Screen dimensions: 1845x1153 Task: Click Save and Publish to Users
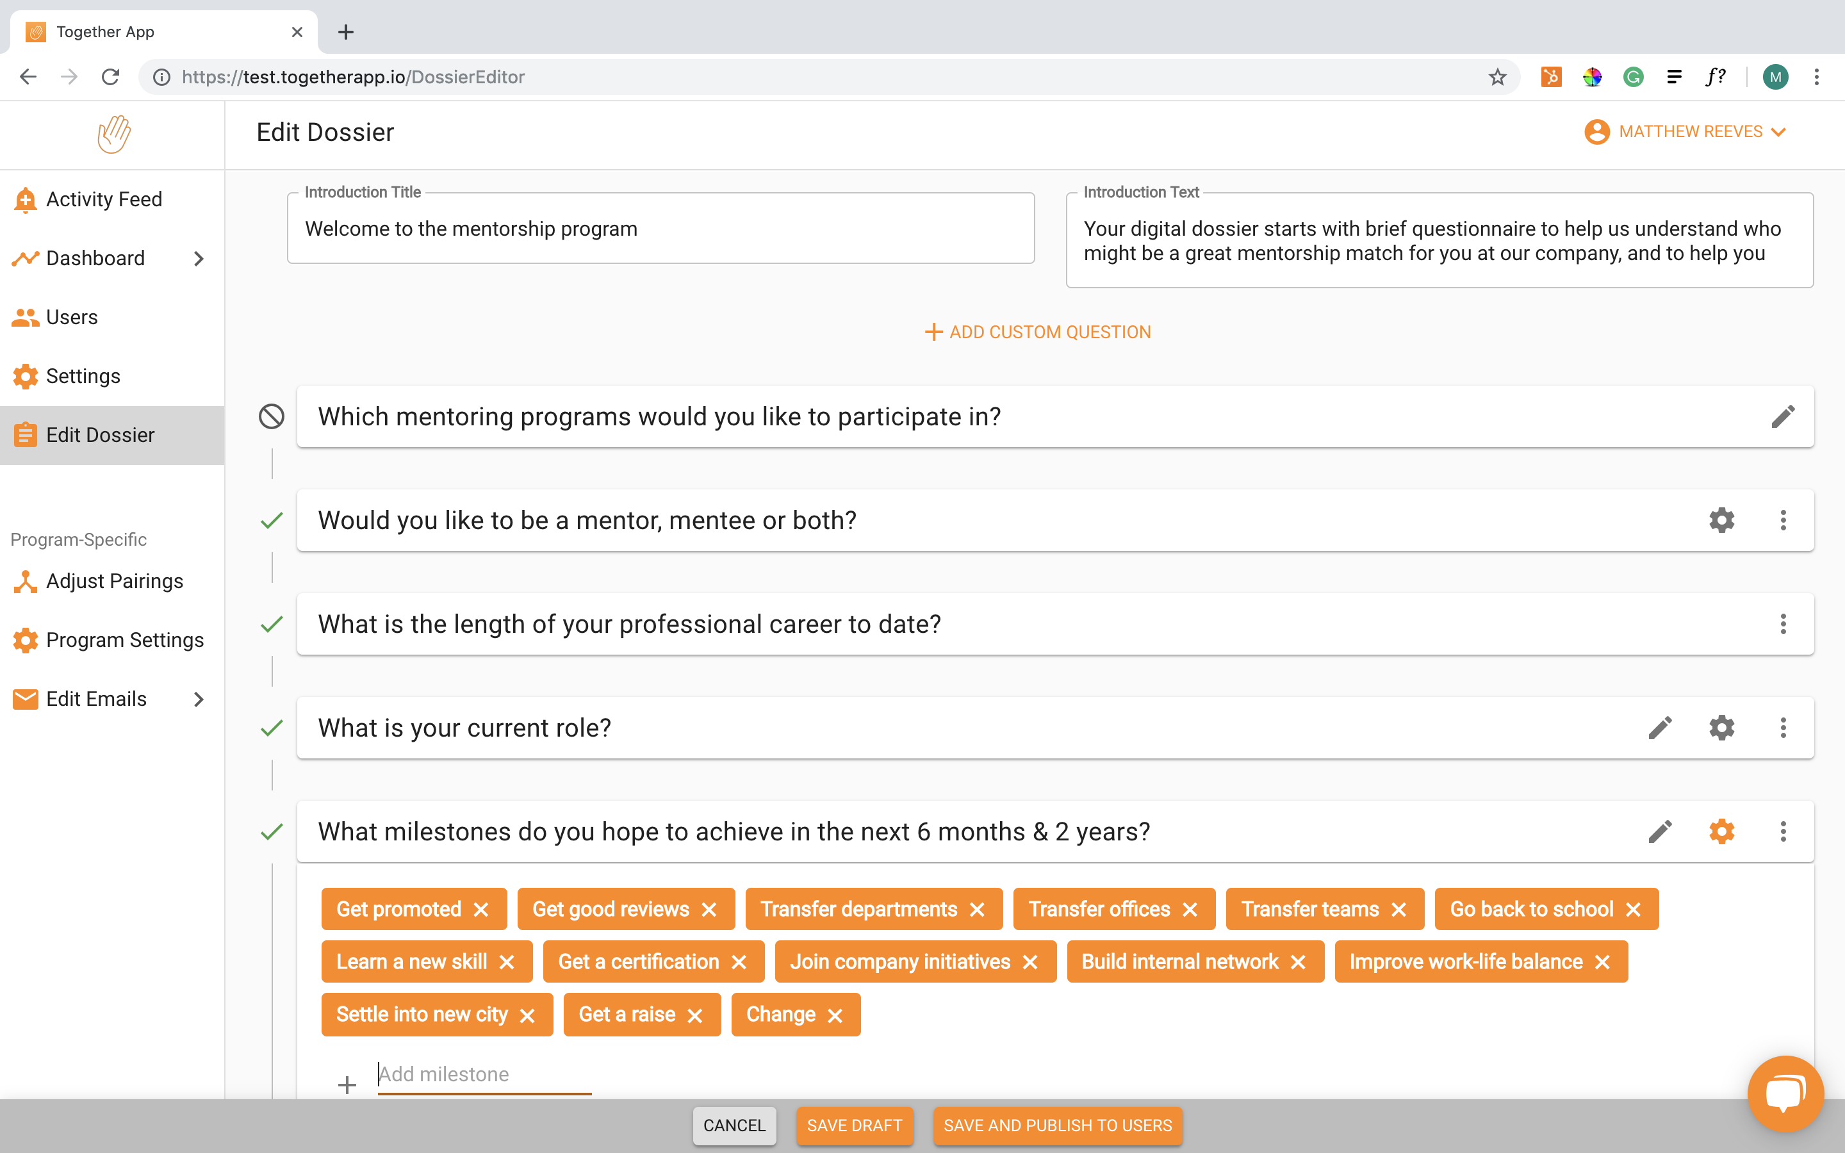1058,1125
